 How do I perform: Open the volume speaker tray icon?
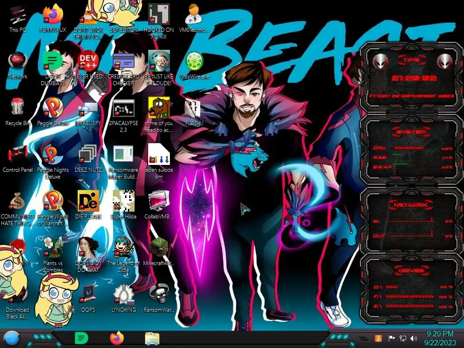[414, 338]
